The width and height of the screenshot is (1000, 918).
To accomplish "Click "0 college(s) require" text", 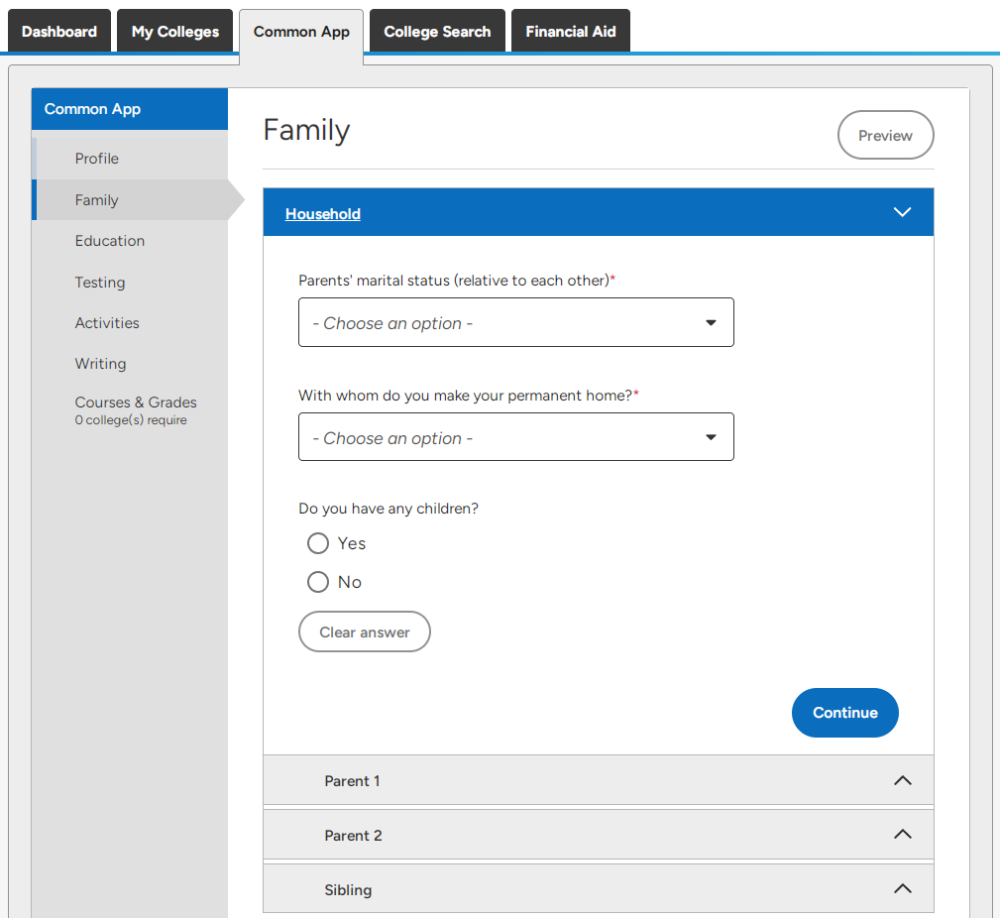I will click(x=131, y=419).
